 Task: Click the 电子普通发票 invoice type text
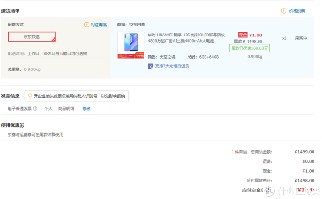coord(20,109)
